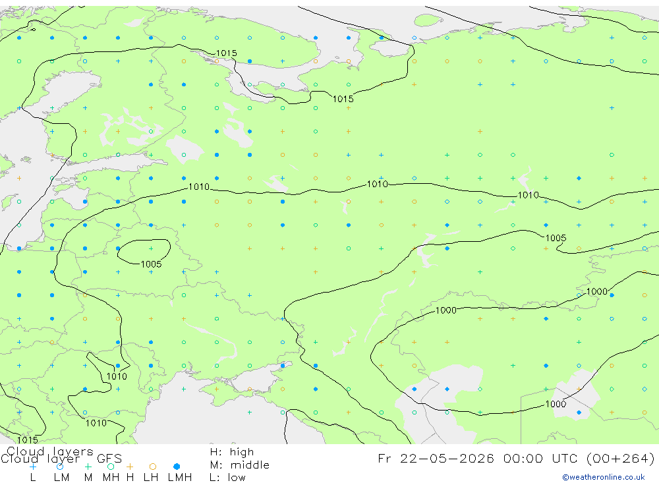
Task: Click the '(00+264)' forecast offset text
Action: (620, 458)
